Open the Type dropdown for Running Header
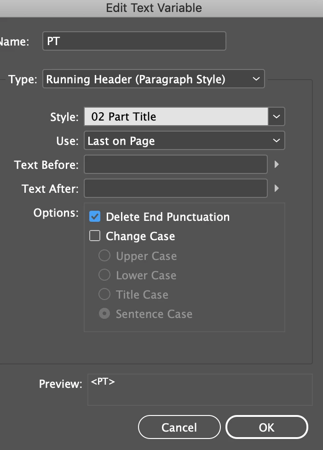Viewport: 323px width, 450px height. pos(153,79)
